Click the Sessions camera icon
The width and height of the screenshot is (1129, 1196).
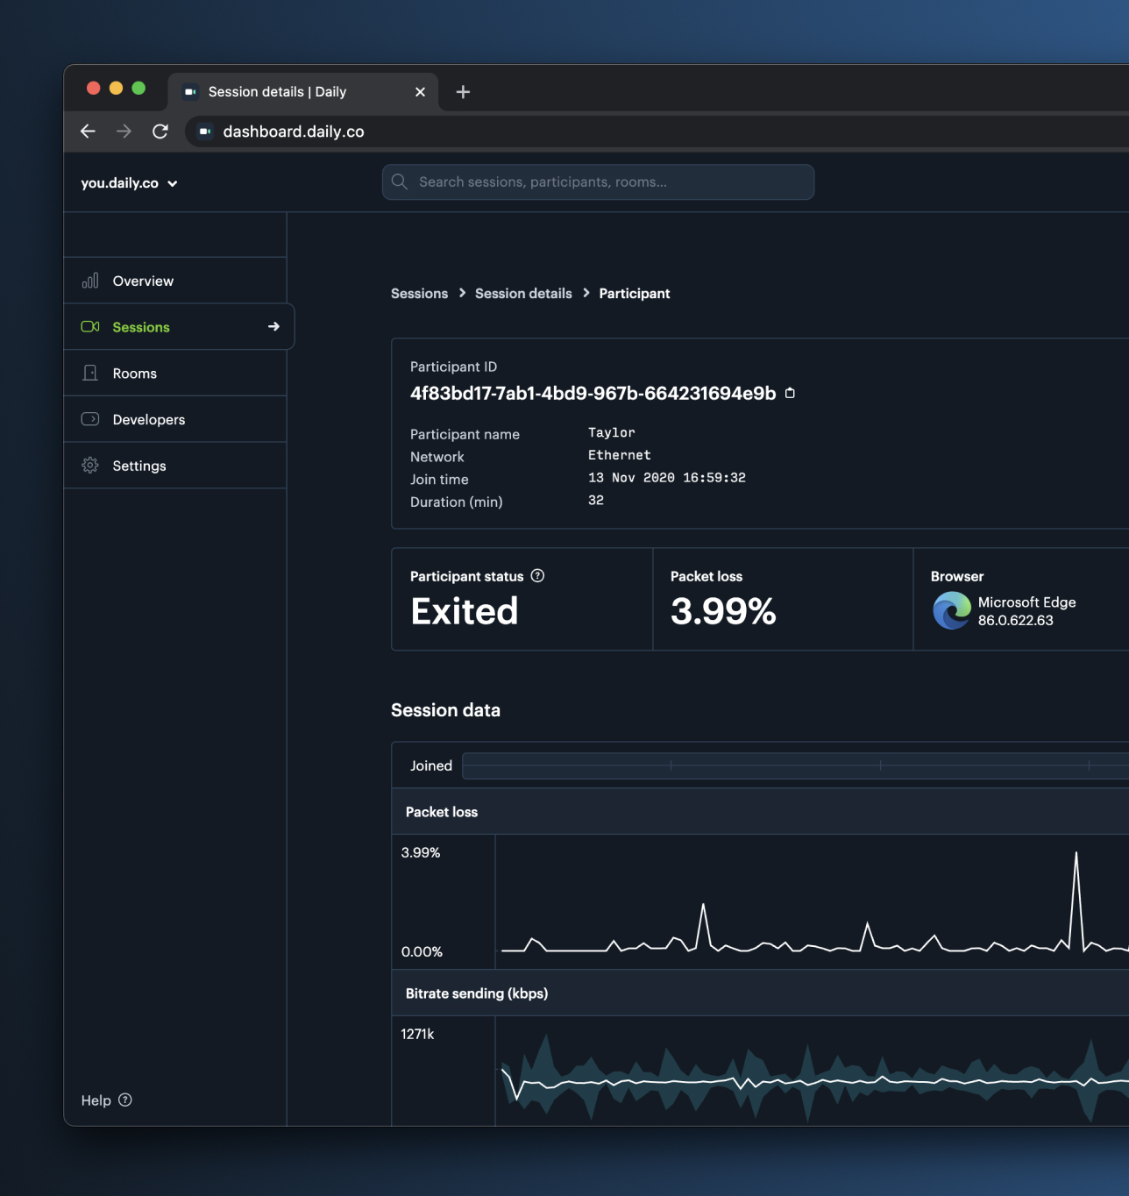[90, 326]
